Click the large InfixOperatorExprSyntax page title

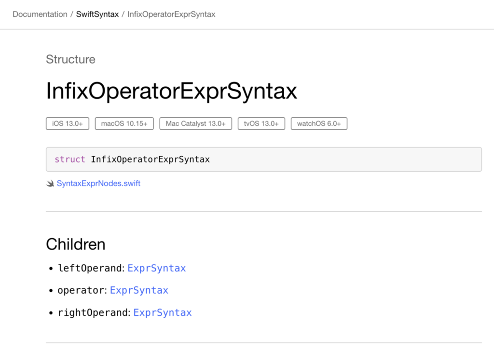click(171, 91)
